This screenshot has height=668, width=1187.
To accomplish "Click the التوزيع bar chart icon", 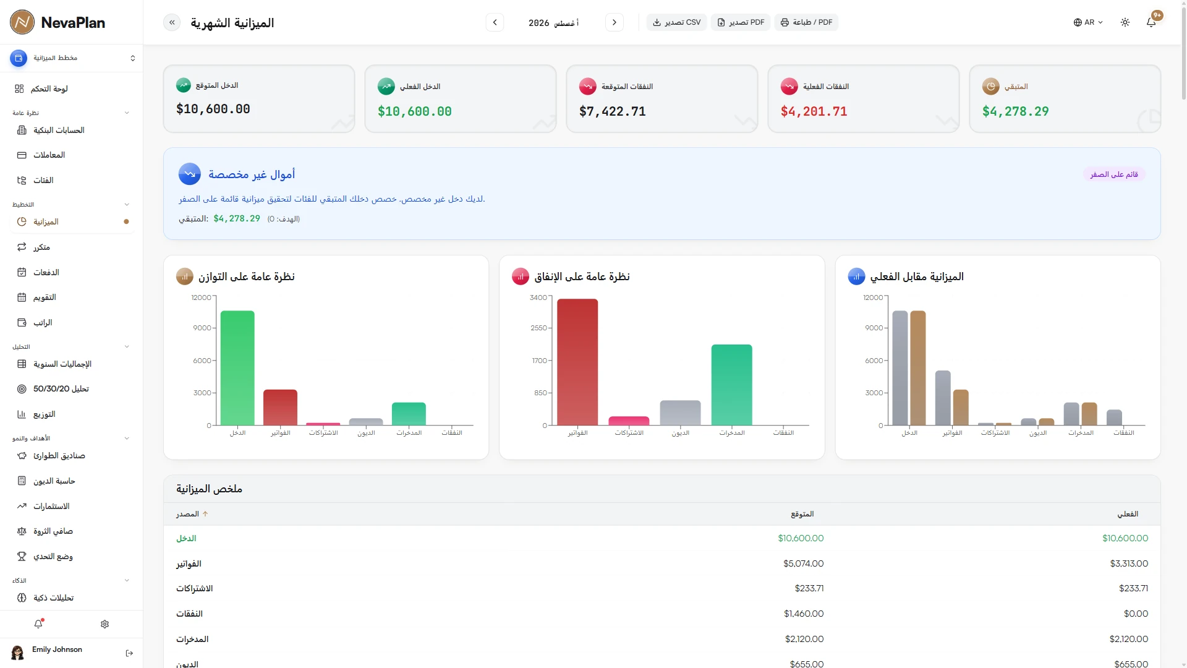I will (x=22, y=414).
